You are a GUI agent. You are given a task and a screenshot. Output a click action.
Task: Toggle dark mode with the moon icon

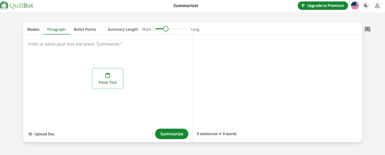point(366,5)
